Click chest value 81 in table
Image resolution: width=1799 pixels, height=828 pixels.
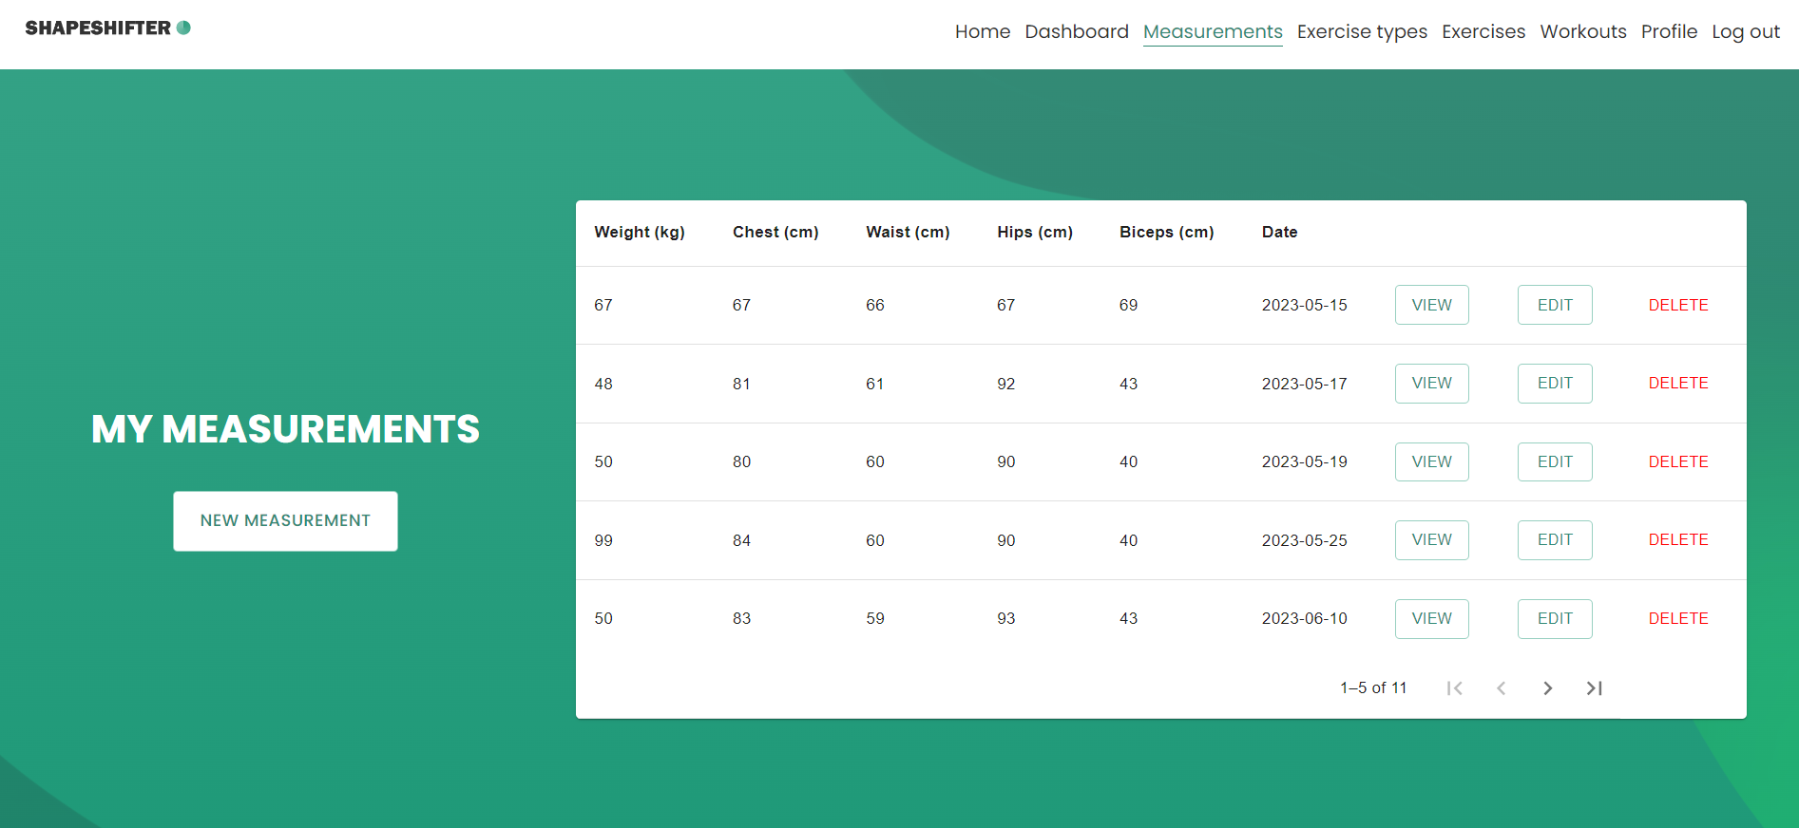(x=741, y=384)
